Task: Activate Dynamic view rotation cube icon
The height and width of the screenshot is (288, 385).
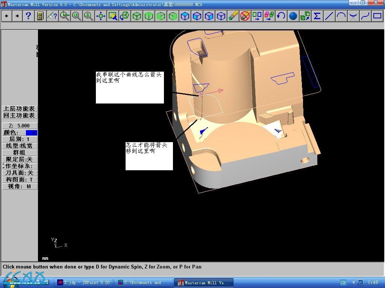Action: click(125, 16)
